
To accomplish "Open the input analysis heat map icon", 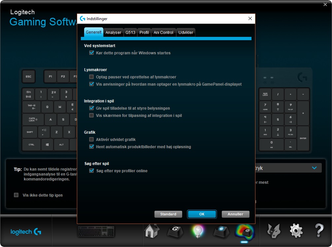I will pos(245,232).
